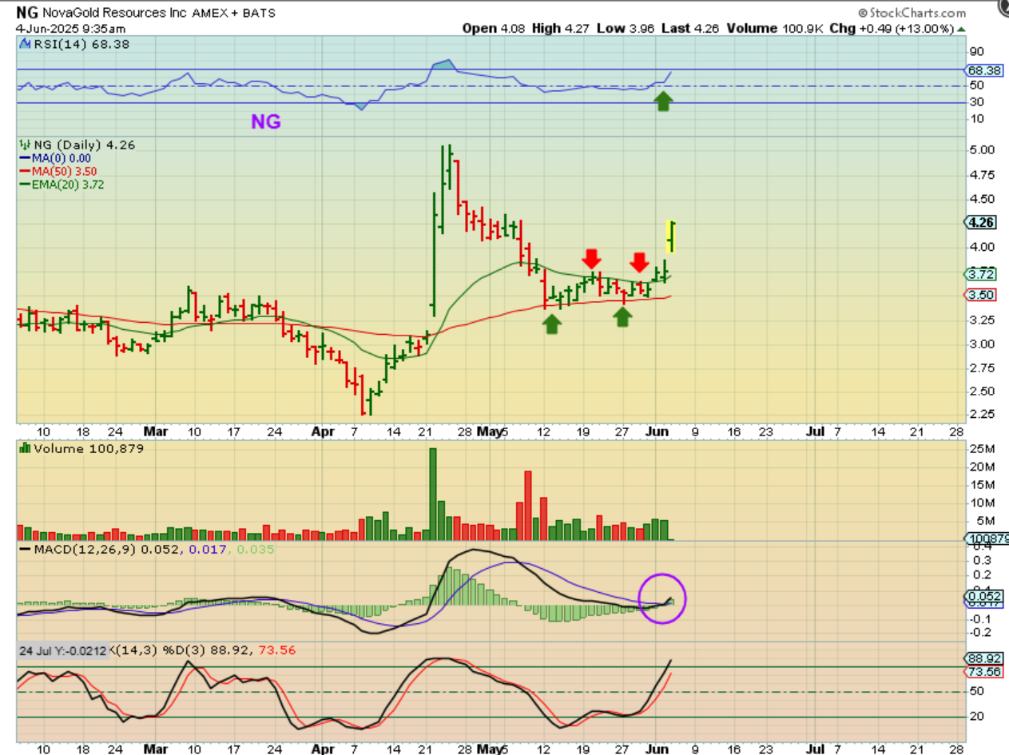1009x755 pixels.
Task: Click the MACD(12,26,9) legend icon
Action: click(x=23, y=550)
